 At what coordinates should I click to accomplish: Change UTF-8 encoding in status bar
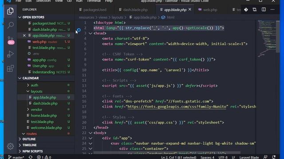click(223, 157)
